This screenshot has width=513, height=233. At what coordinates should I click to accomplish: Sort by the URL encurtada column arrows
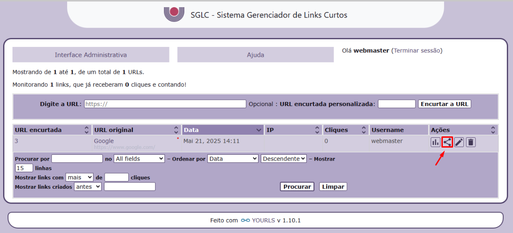coord(86,130)
